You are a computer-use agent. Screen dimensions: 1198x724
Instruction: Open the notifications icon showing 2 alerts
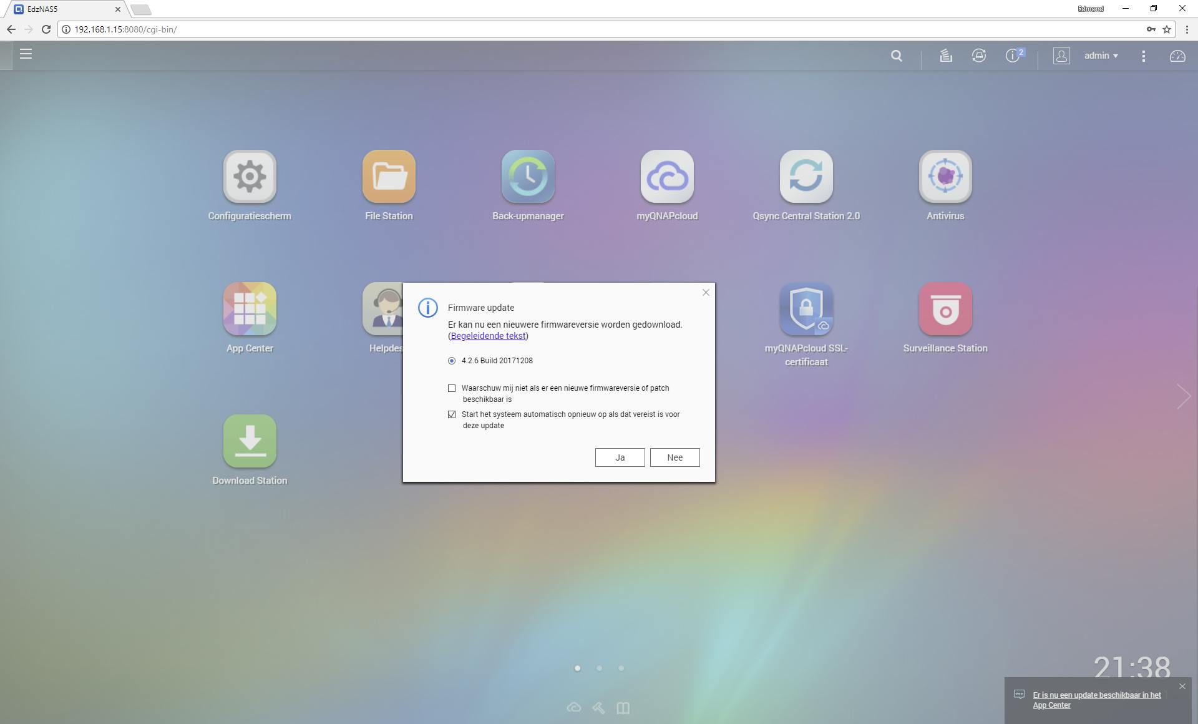[x=1011, y=56]
